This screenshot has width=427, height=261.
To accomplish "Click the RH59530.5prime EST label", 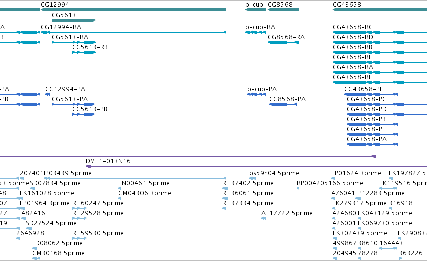I will 98,234.
